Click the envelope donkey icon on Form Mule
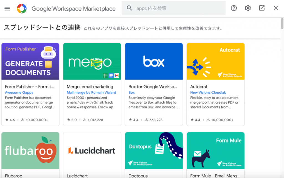This screenshot has height=178, width=284. pos(201,158)
